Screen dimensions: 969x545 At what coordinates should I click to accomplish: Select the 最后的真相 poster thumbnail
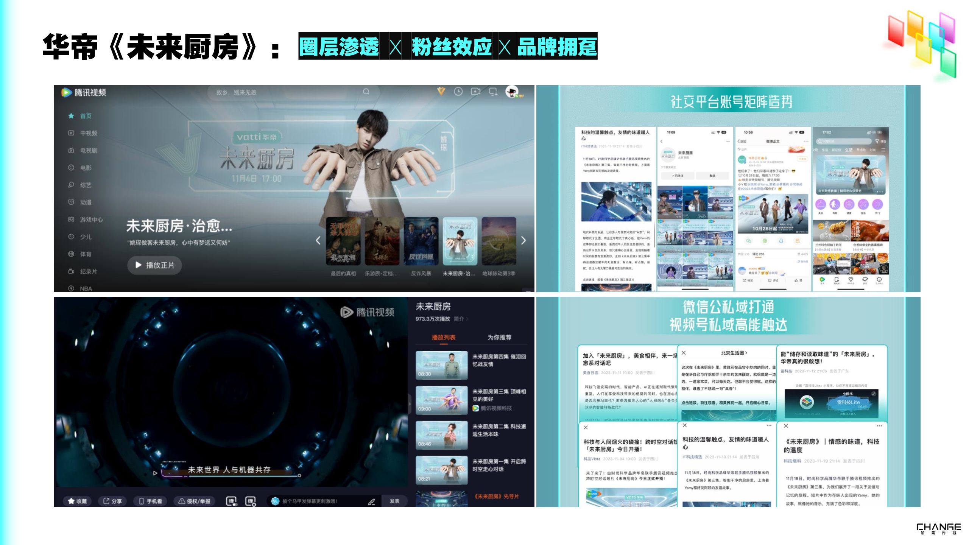[343, 241]
